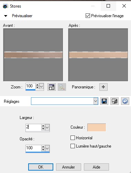The width and height of the screenshot is (131, 173).
Task: Click the greyed-out magnifier zoom icon
Action: click(62, 87)
